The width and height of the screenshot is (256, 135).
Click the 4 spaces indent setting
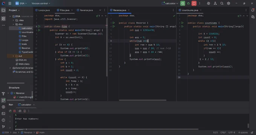tap(243, 132)
